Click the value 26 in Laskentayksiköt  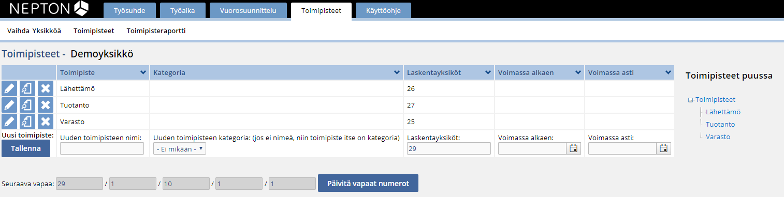[x=411, y=88]
